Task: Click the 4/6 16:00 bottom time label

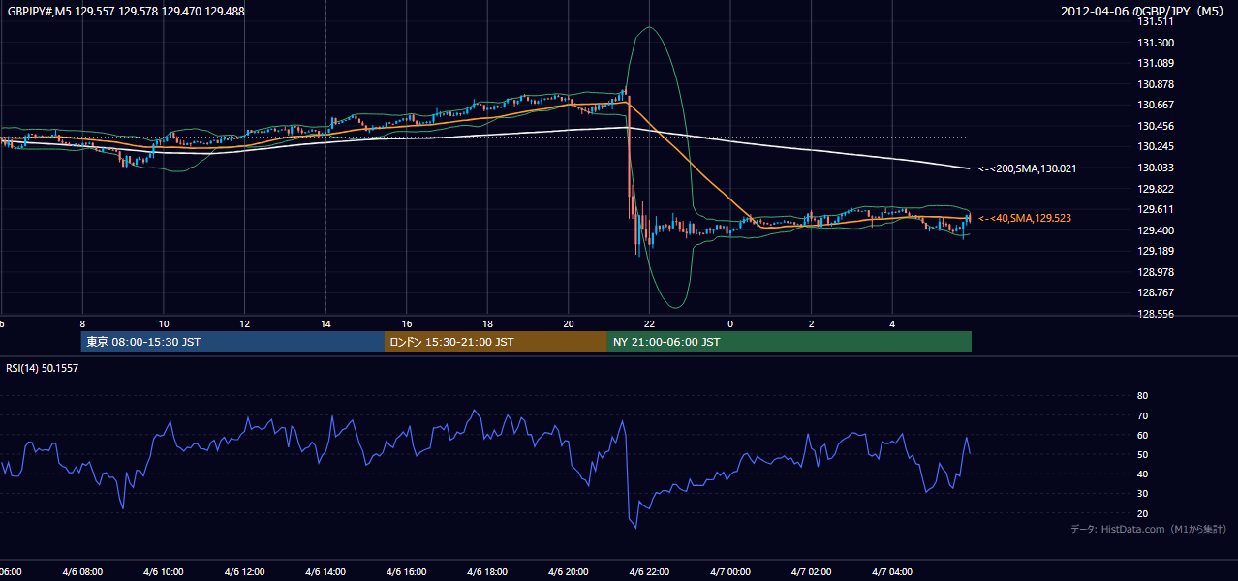Action: (x=407, y=572)
